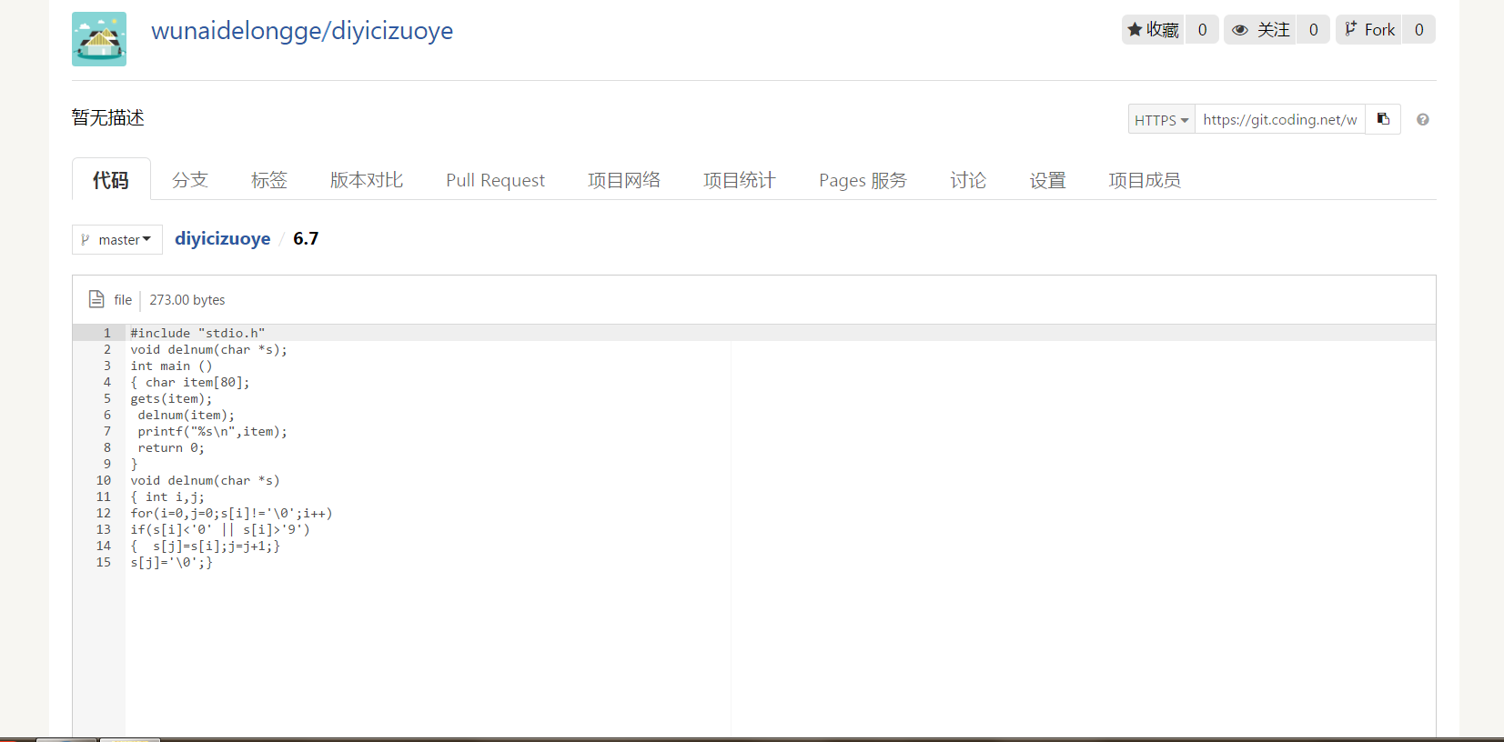Screen dimensions: 1504x742
Task: Select line number 15 in code gutter
Action: (x=103, y=562)
